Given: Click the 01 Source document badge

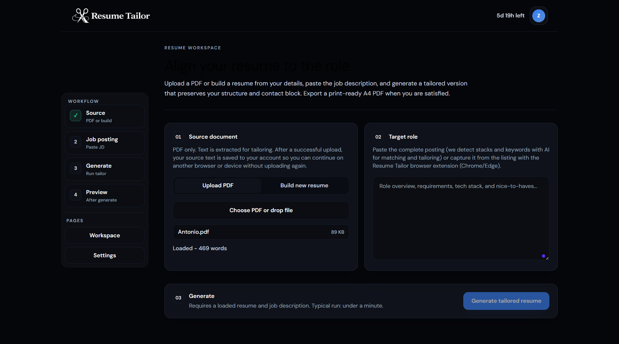Looking at the screenshot, I should (x=178, y=137).
